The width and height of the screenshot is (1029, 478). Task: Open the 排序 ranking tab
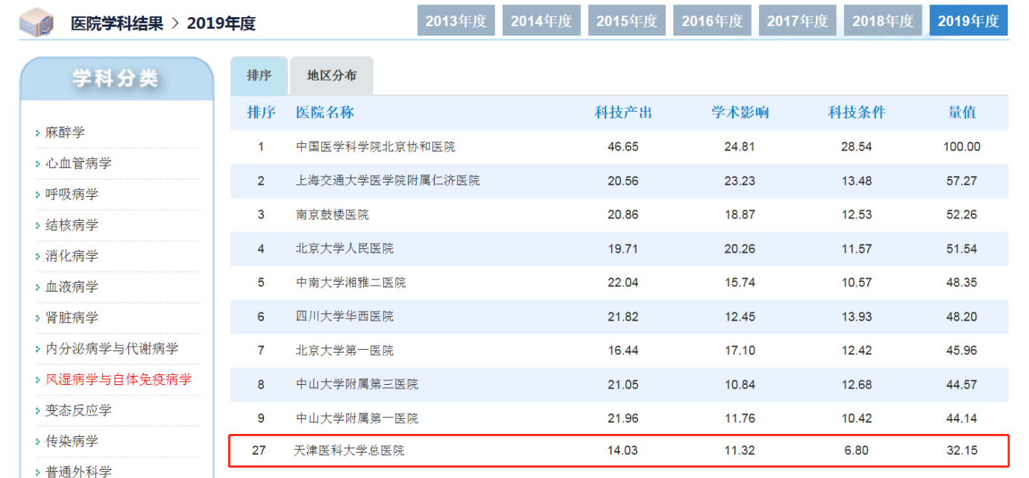pos(259,75)
